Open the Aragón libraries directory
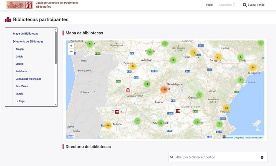This screenshot has width=276, height=166. pyautogui.click(x=19, y=49)
